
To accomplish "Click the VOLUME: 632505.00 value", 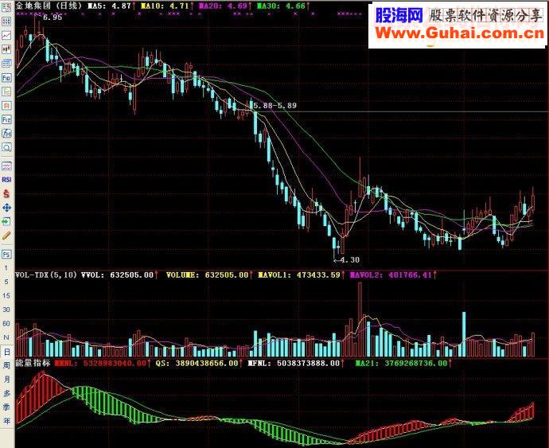I will (208, 275).
